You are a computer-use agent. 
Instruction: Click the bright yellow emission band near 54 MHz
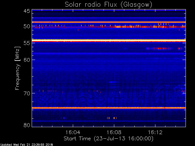pyautogui.click(x=109, y=40)
